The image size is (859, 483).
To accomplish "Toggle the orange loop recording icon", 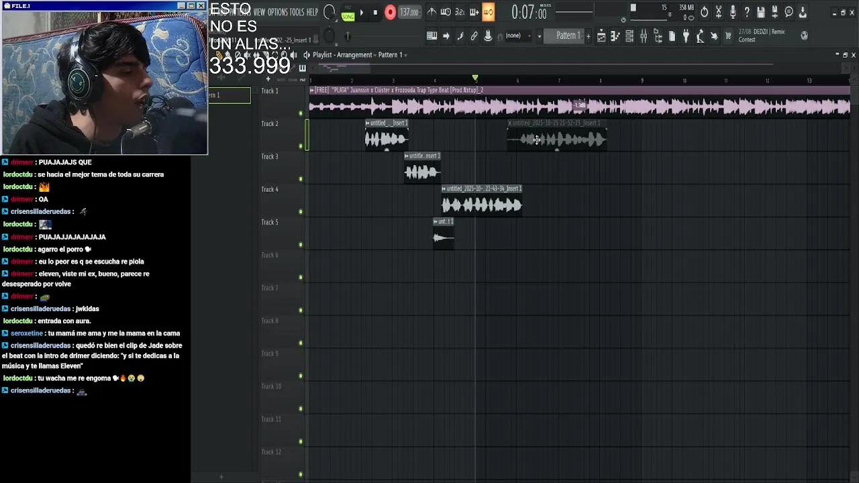I will (488, 12).
